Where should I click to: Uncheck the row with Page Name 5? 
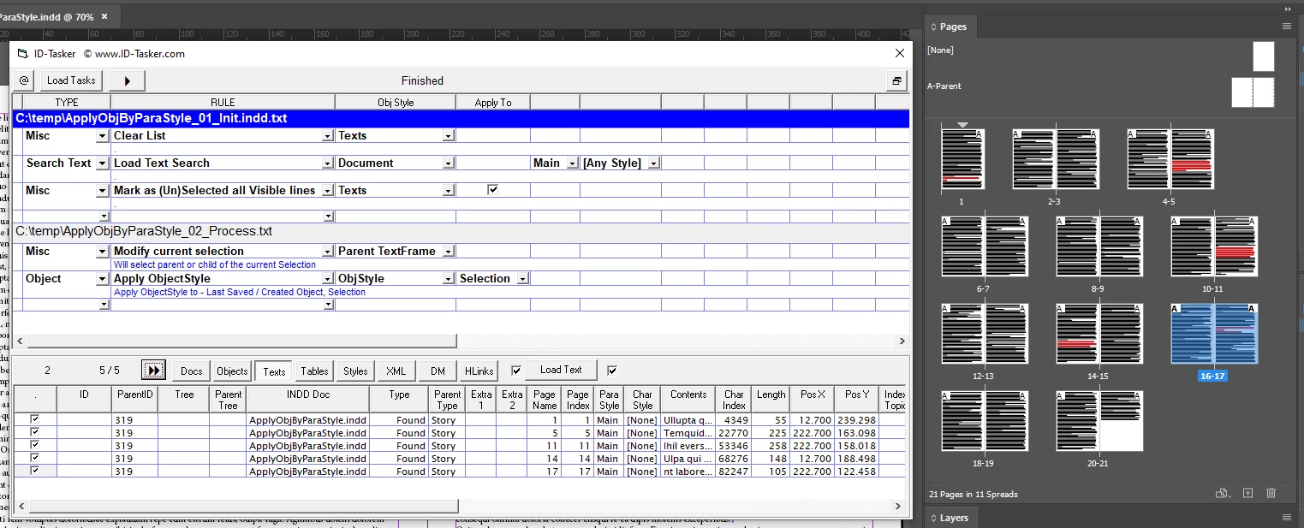(x=34, y=433)
